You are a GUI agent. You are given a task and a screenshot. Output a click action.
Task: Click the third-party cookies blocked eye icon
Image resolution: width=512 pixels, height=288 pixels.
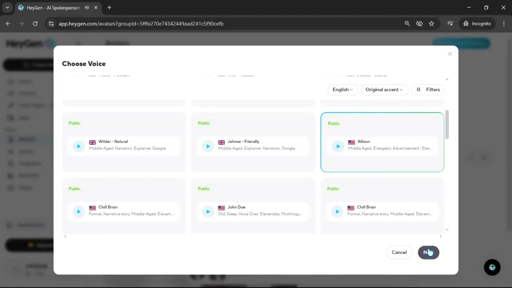click(x=419, y=24)
